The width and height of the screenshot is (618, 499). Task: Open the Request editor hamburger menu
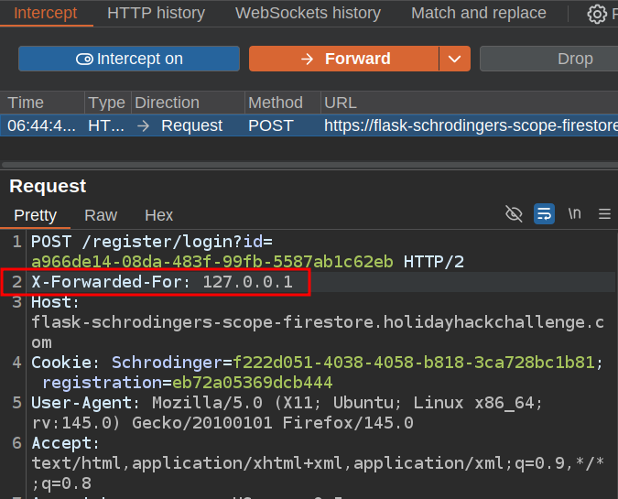[x=604, y=214]
